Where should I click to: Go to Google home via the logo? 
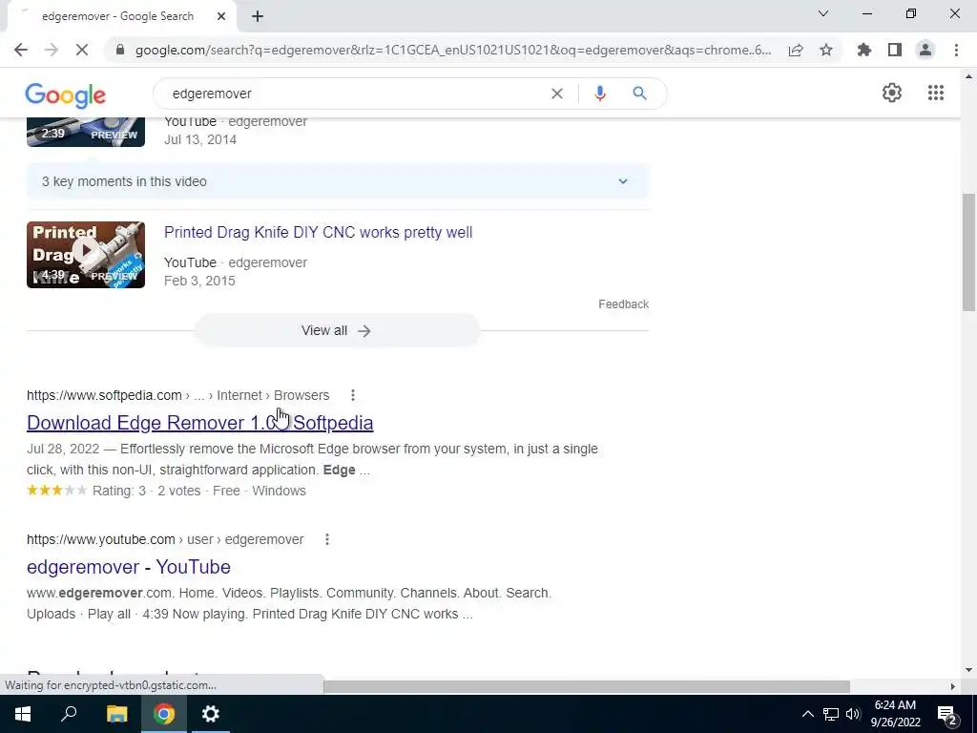pyautogui.click(x=66, y=95)
